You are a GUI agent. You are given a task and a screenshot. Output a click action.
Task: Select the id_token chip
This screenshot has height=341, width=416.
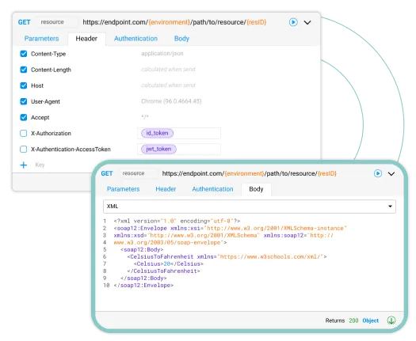point(157,133)
